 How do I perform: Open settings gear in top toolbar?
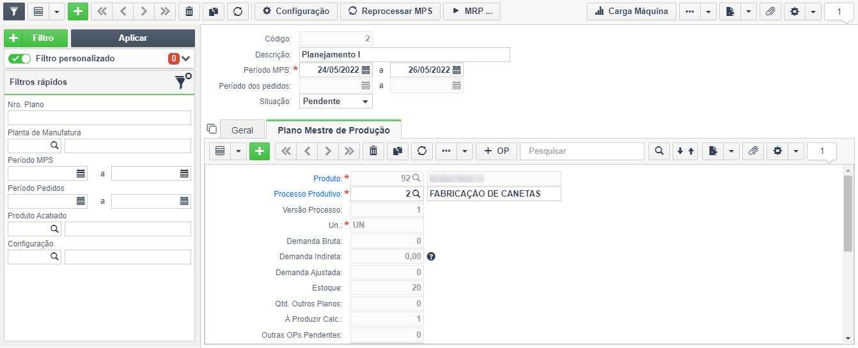click(795, 11)
